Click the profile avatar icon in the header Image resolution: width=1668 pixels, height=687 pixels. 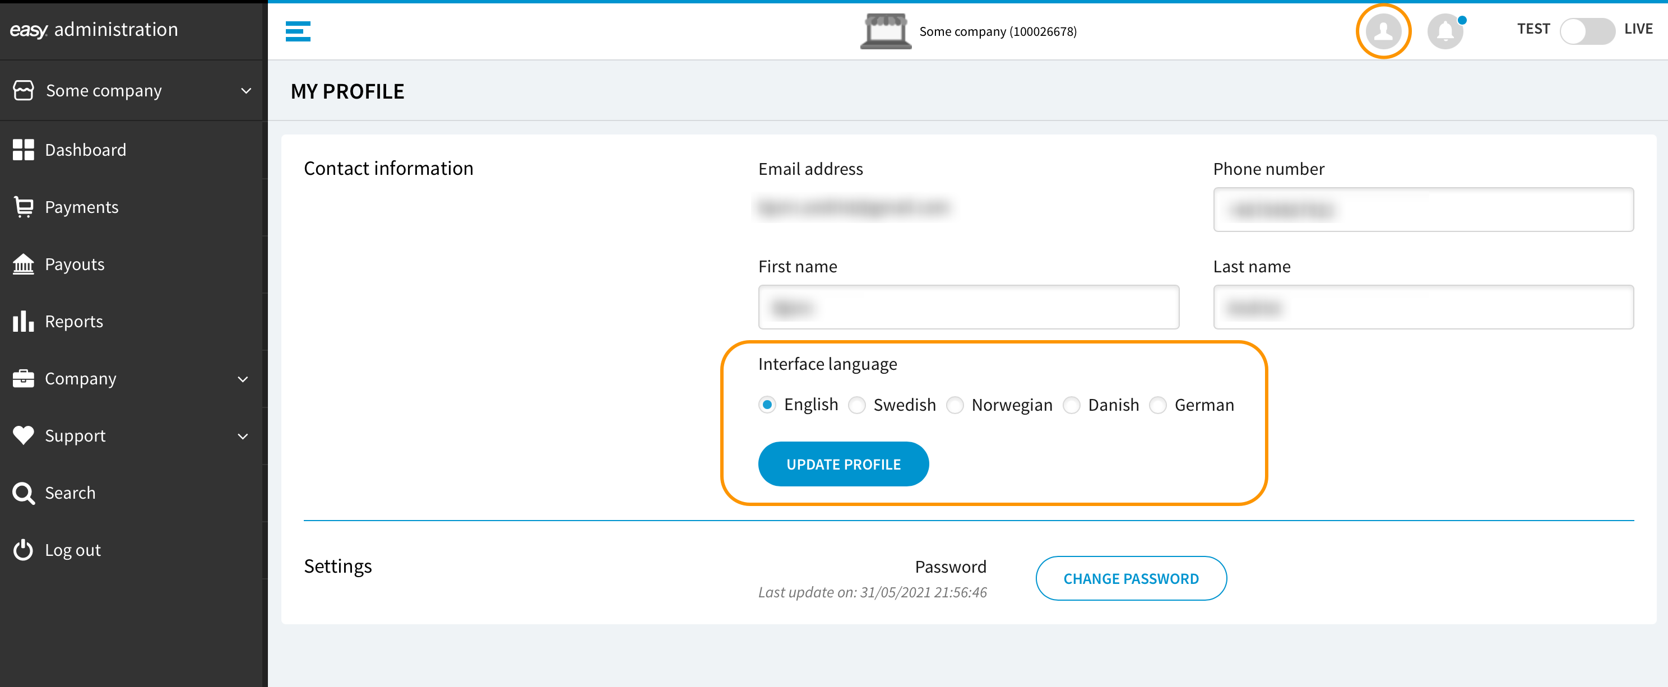1383,31
